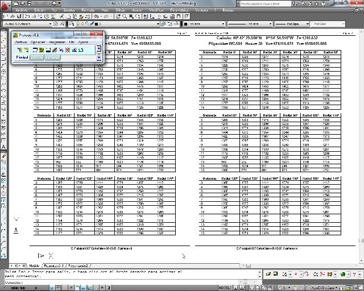Click the black diskette icon in bottom right toolbar

(275, 274)
